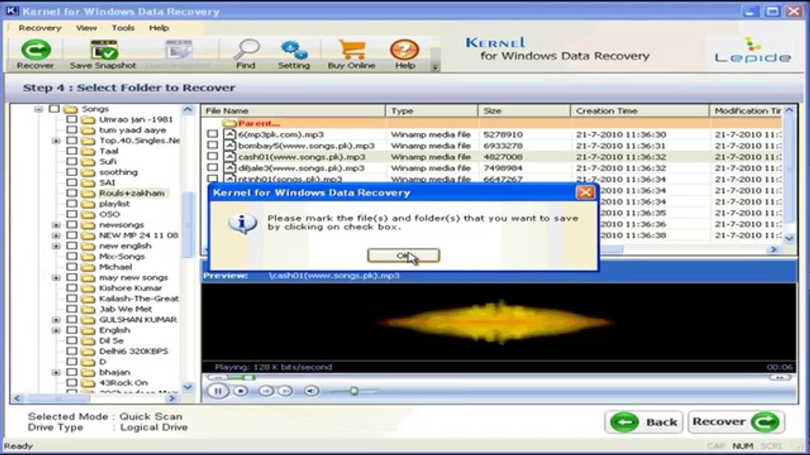This screenshot has height=455, width=810.
Task: Click the bombay5 mp3 file icon
Action: 230,145
